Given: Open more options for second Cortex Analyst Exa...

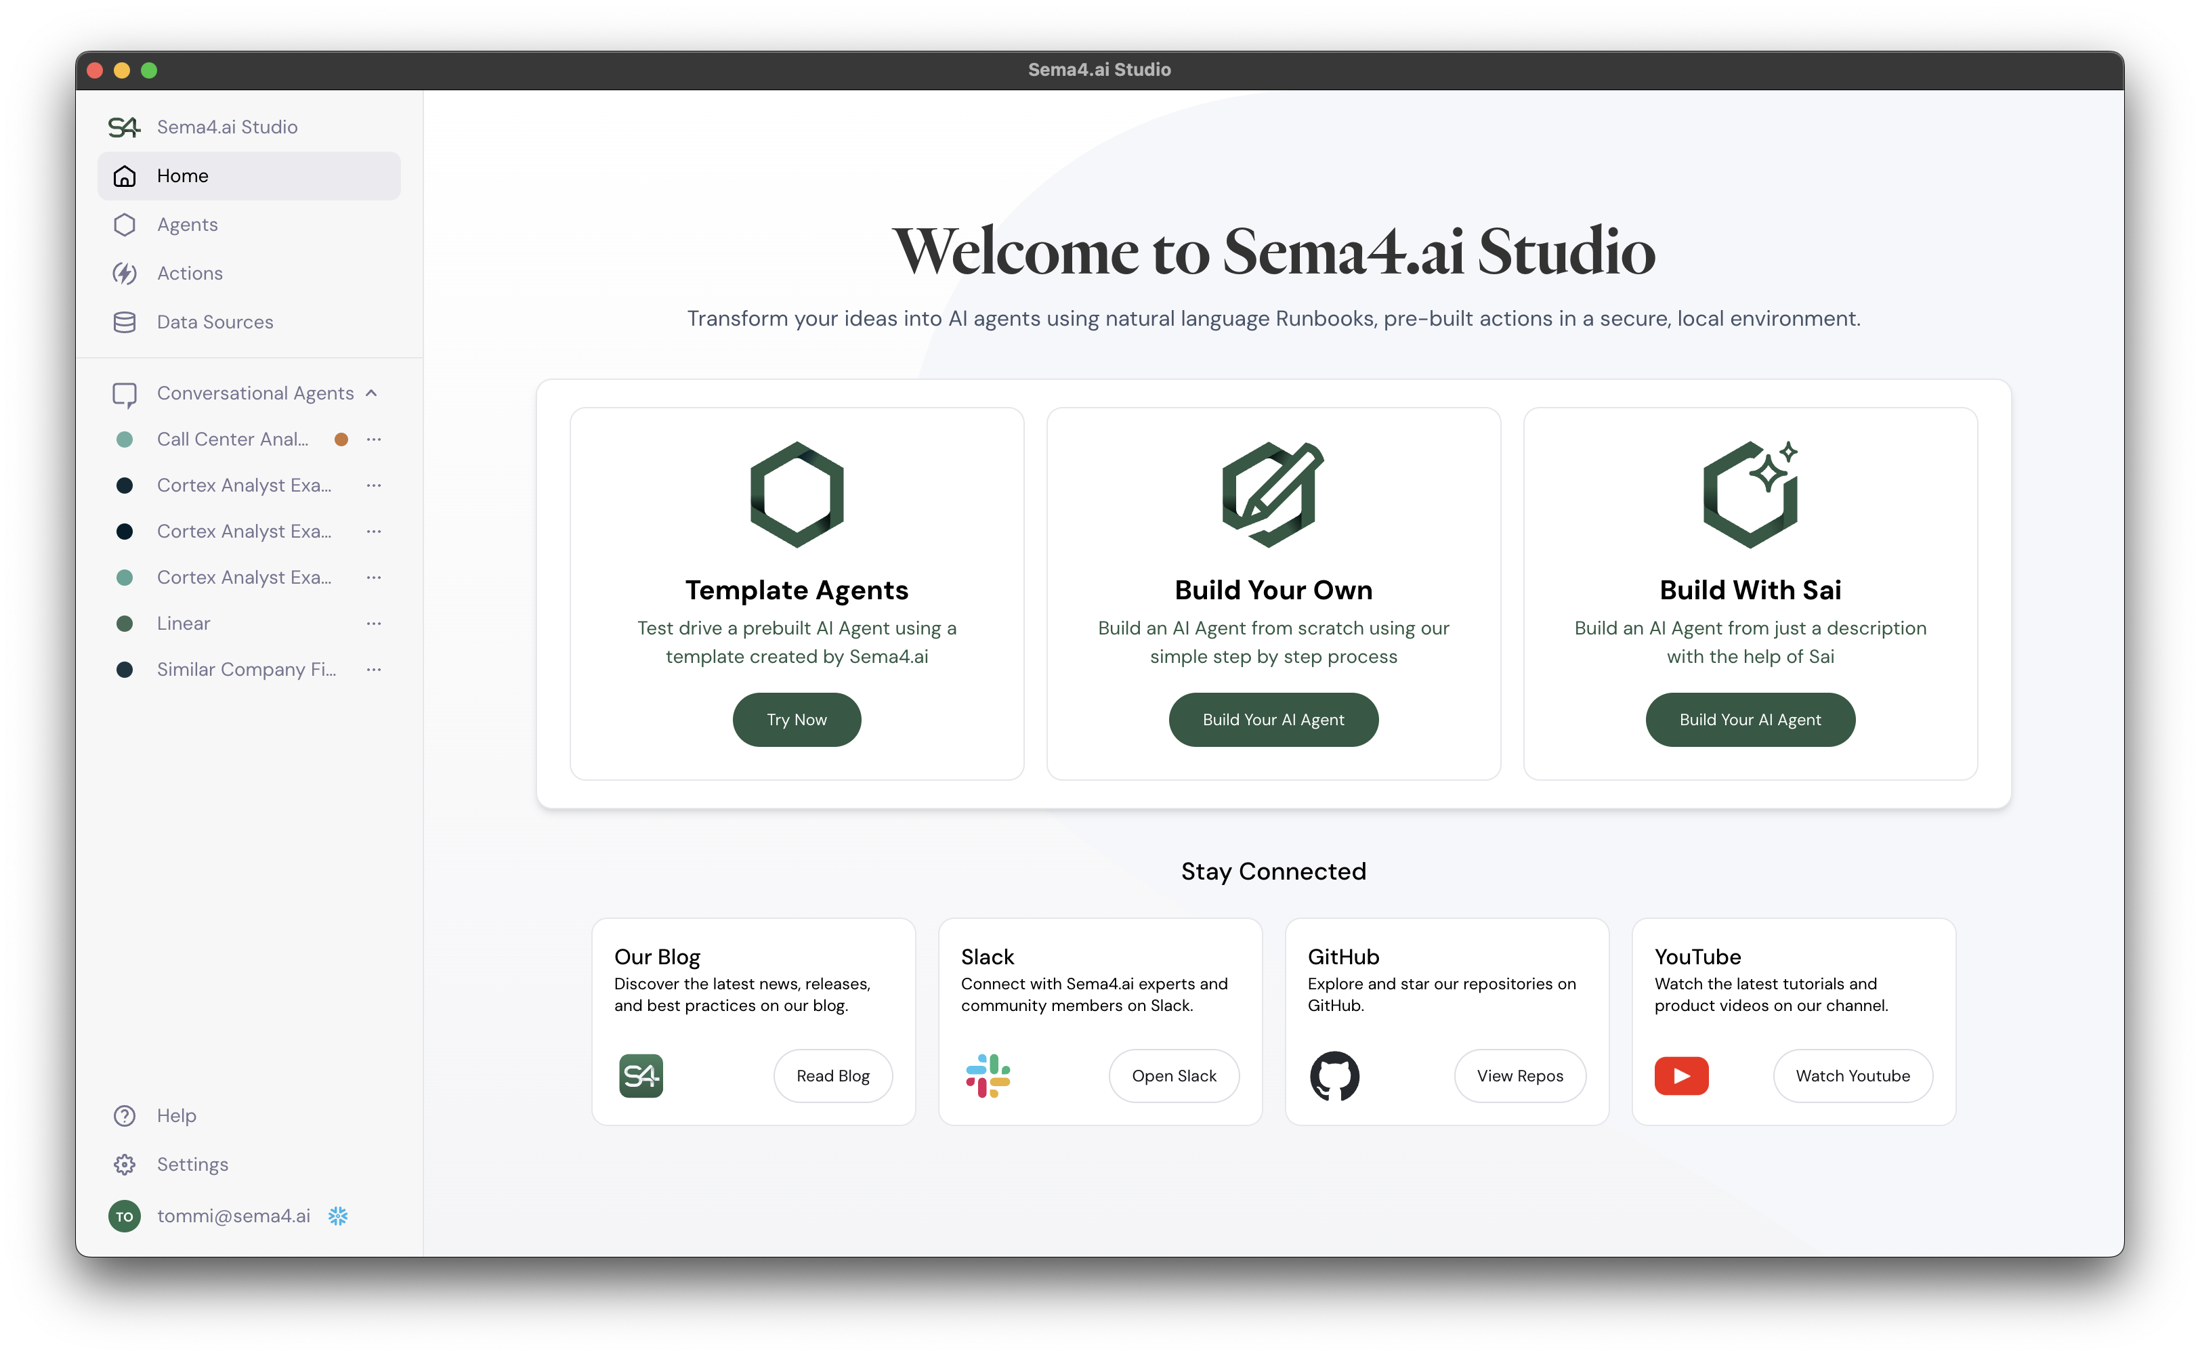Looking at the screenshot, I should tap(375, 532).
